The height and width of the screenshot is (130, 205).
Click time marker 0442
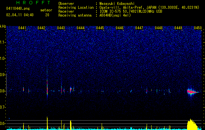[x=41, y=28]
